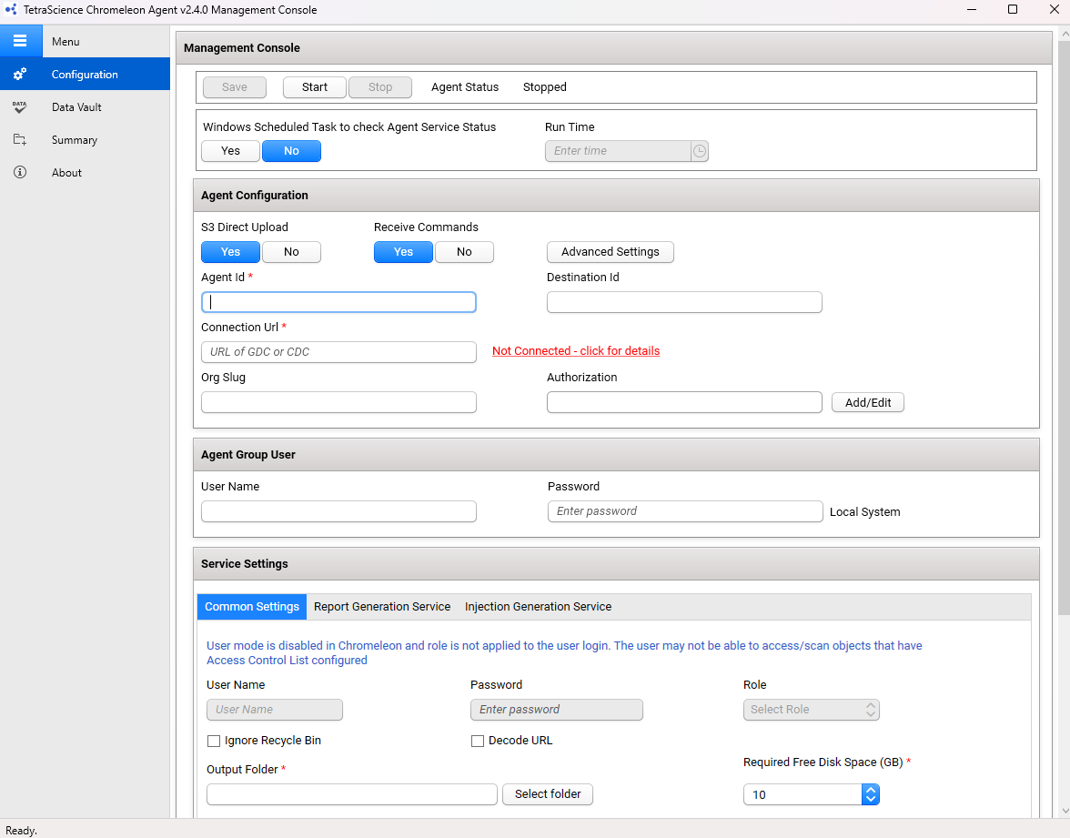This screenshot has width=1070, height=838.
Task: Go to the Summary page
Action: pyautogui.click(x=85, y=140)
